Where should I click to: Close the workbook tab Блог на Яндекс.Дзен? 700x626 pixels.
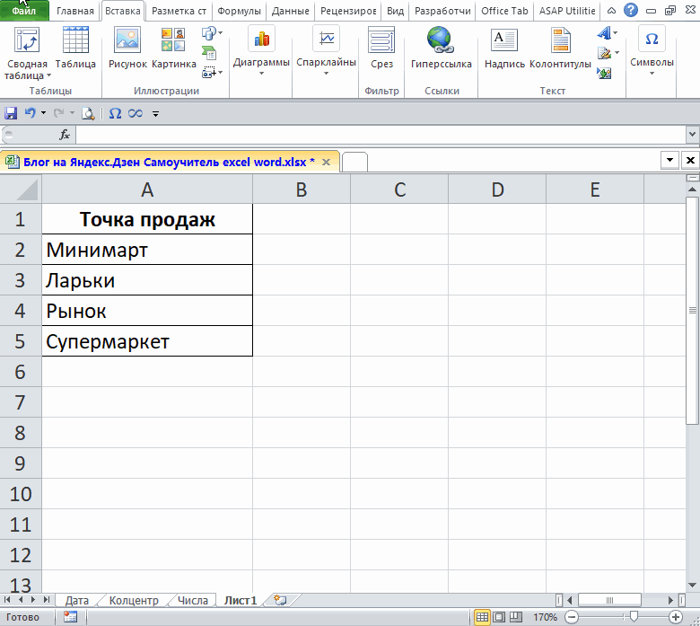coord(327,162)
